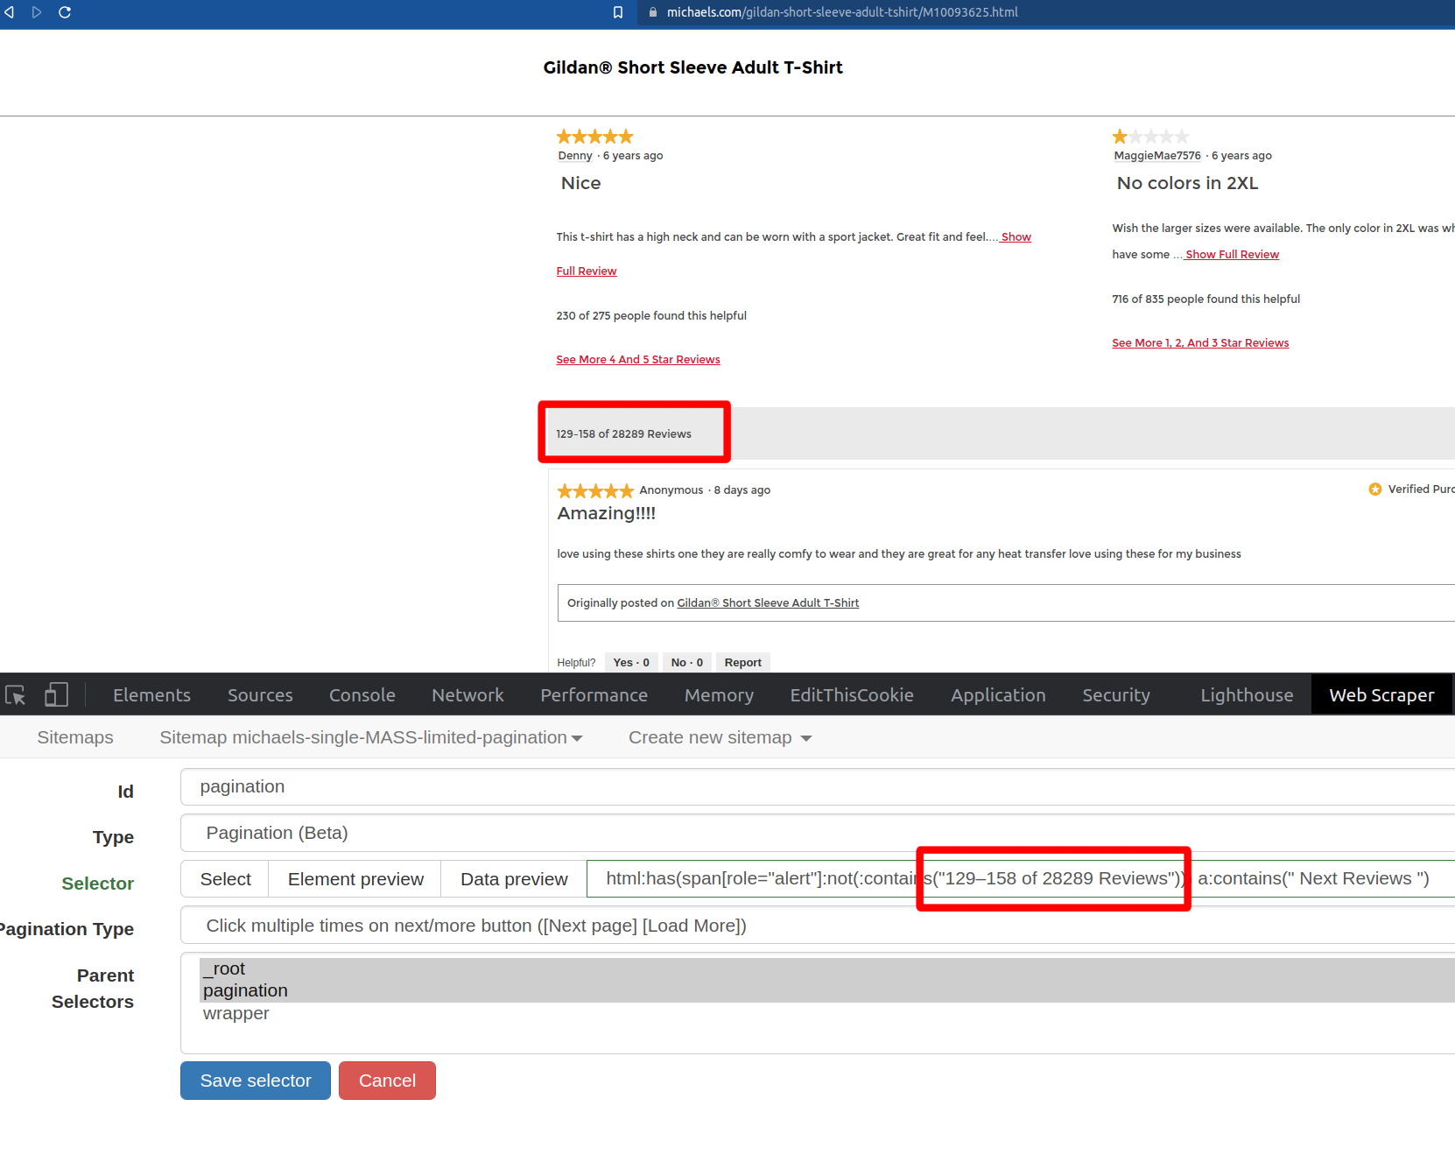1455x1169 pixels.
Task: Open the Console DevTools tab
Action: 362,695
